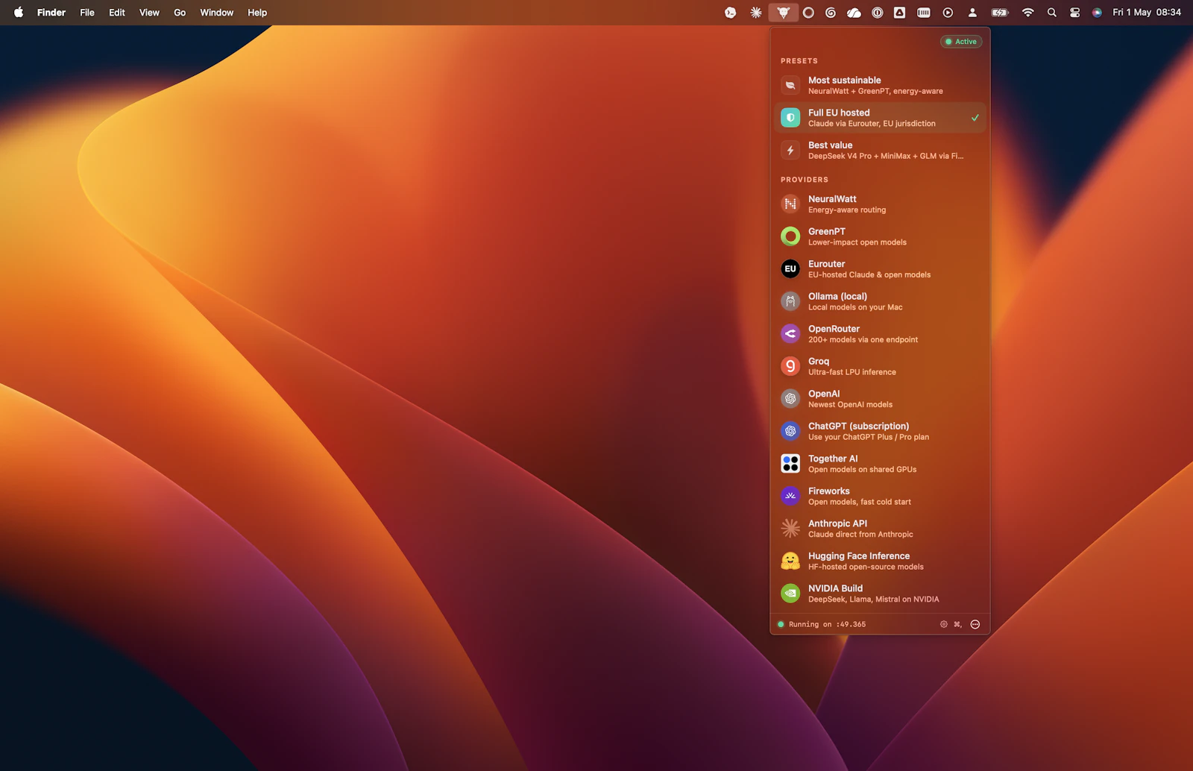Select the Groq red icon
This screenshot has height=771, width=1193.
[x=790, y=366]
